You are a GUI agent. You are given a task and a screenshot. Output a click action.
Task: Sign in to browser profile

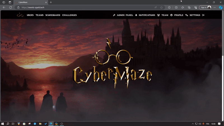pyautogui.click(x=205, y=8)
